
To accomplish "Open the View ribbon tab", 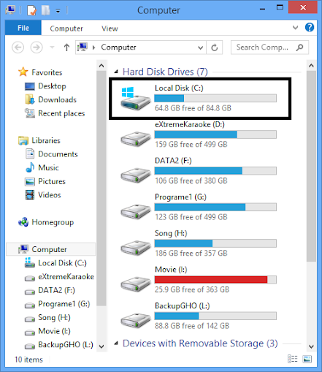I will pyautogui.click(x=110, y=29).
